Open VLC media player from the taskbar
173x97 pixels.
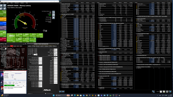click(96, 95)
